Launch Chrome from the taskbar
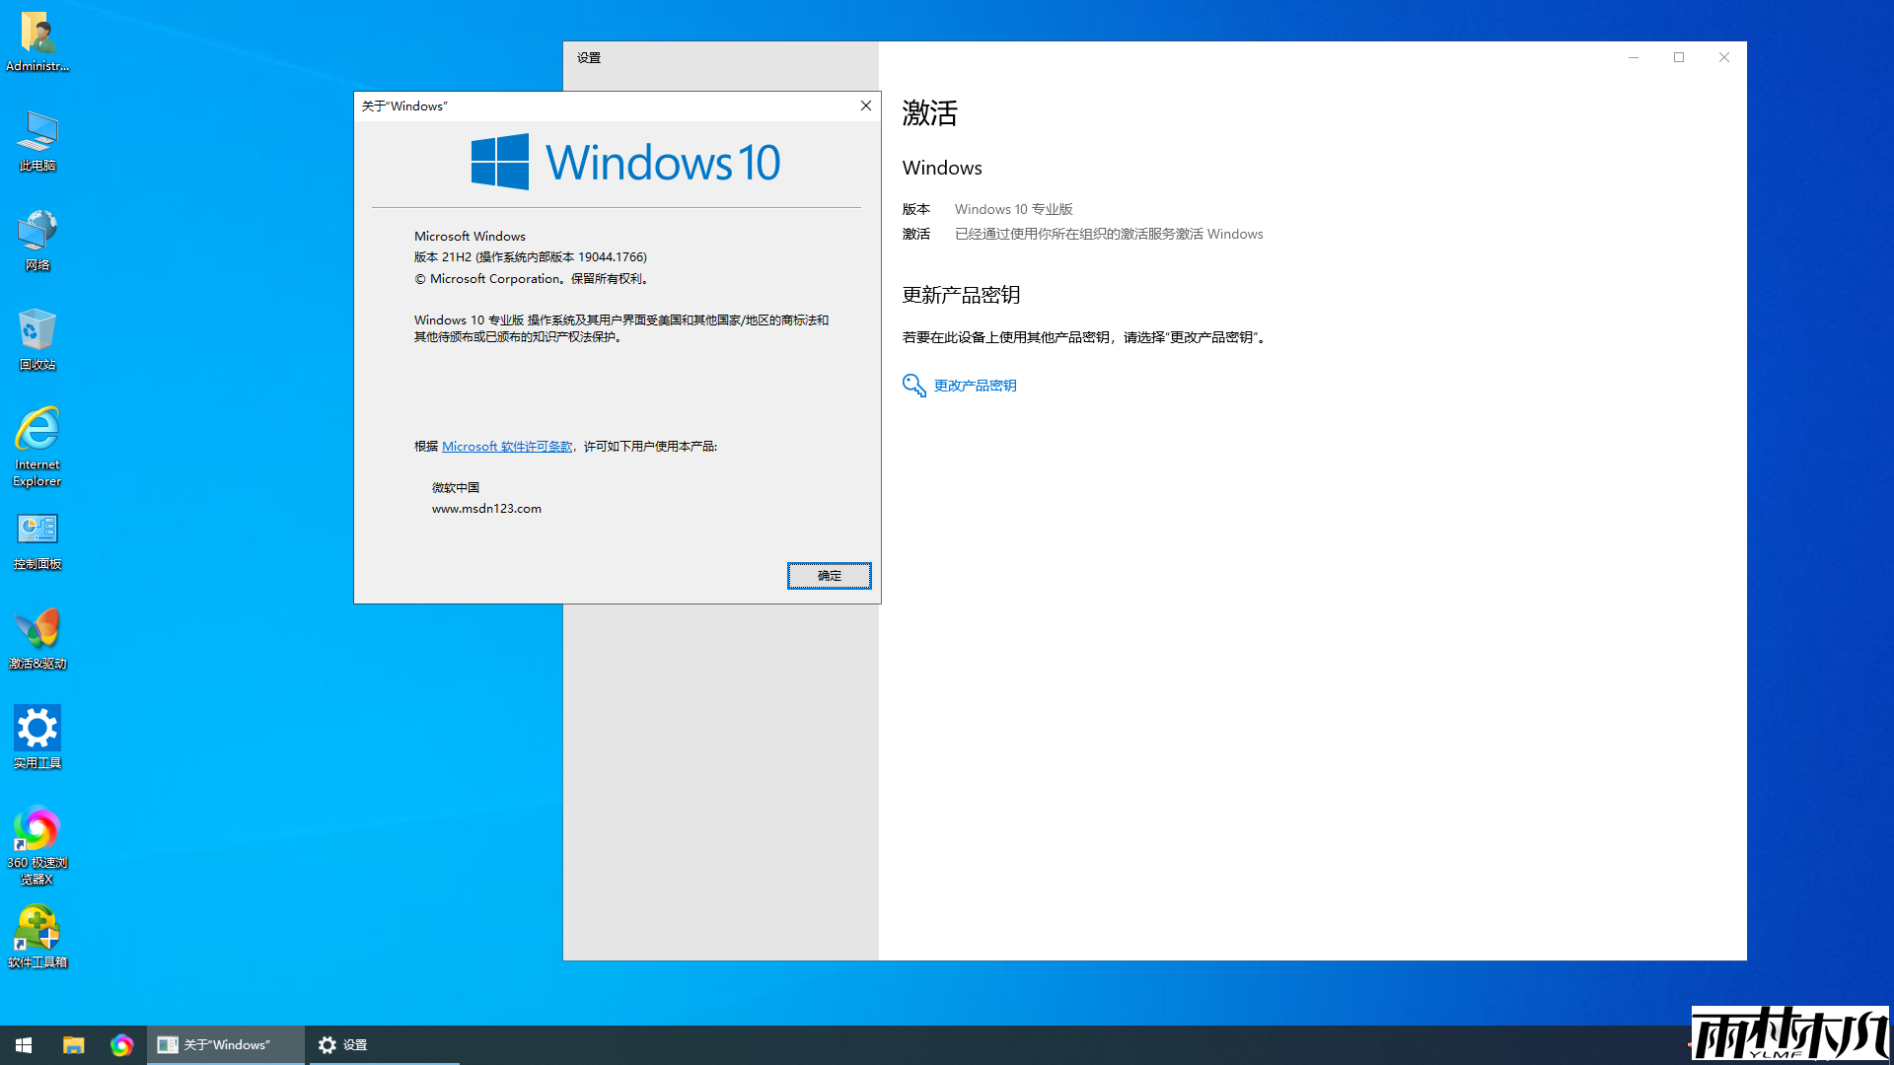The width and height of the screenshot is (1894, 1065). click(122, 1044)
